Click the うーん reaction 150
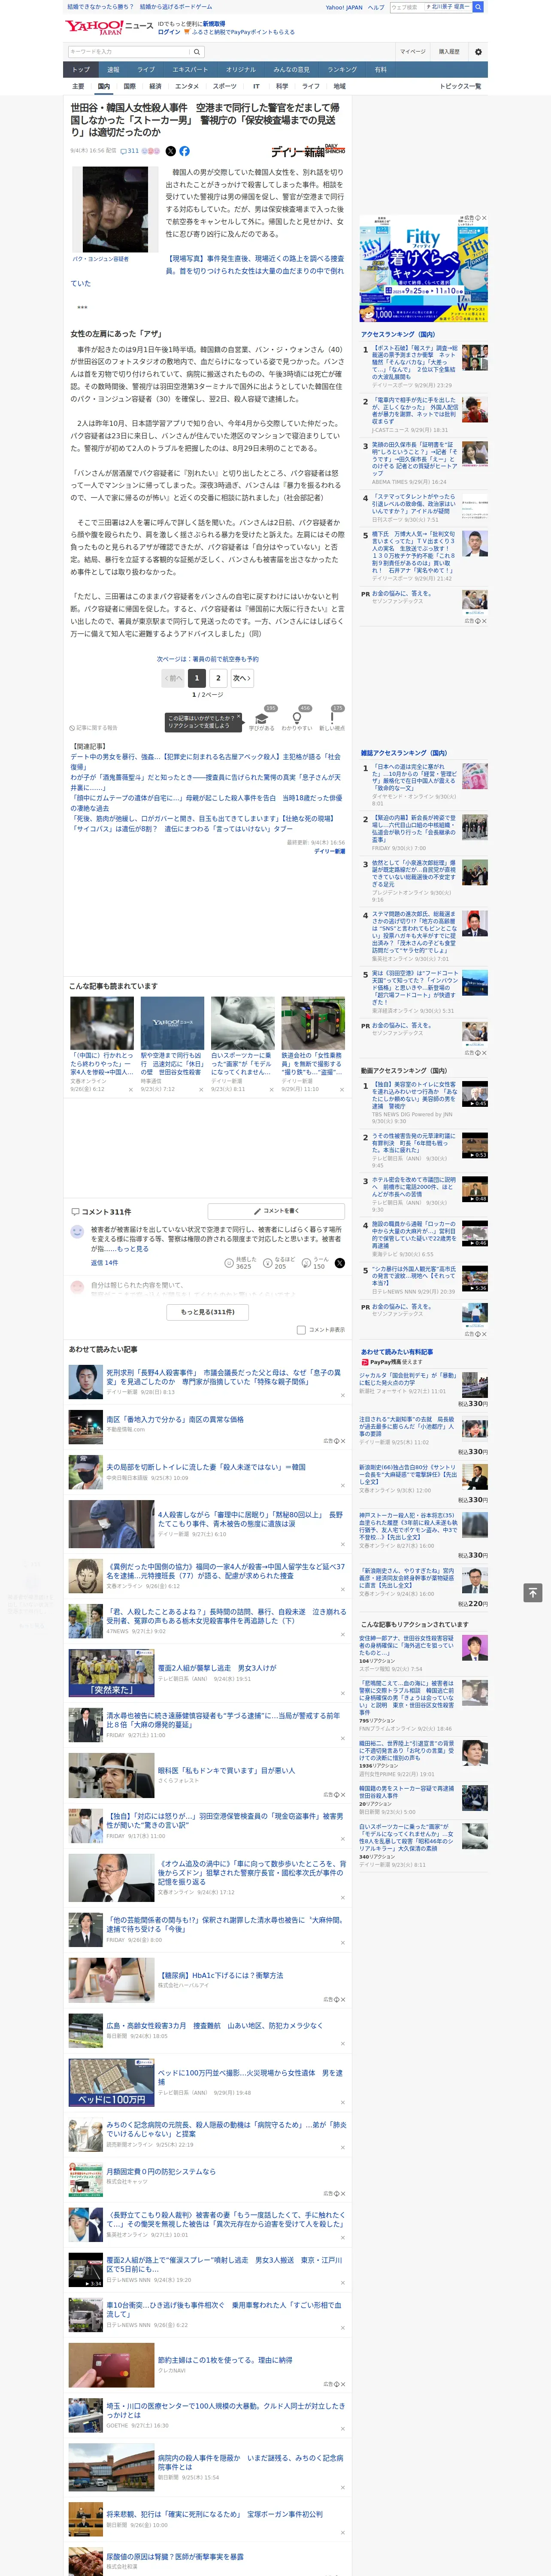Viewport: 551px width, 2576px height. click(315, 1263)
